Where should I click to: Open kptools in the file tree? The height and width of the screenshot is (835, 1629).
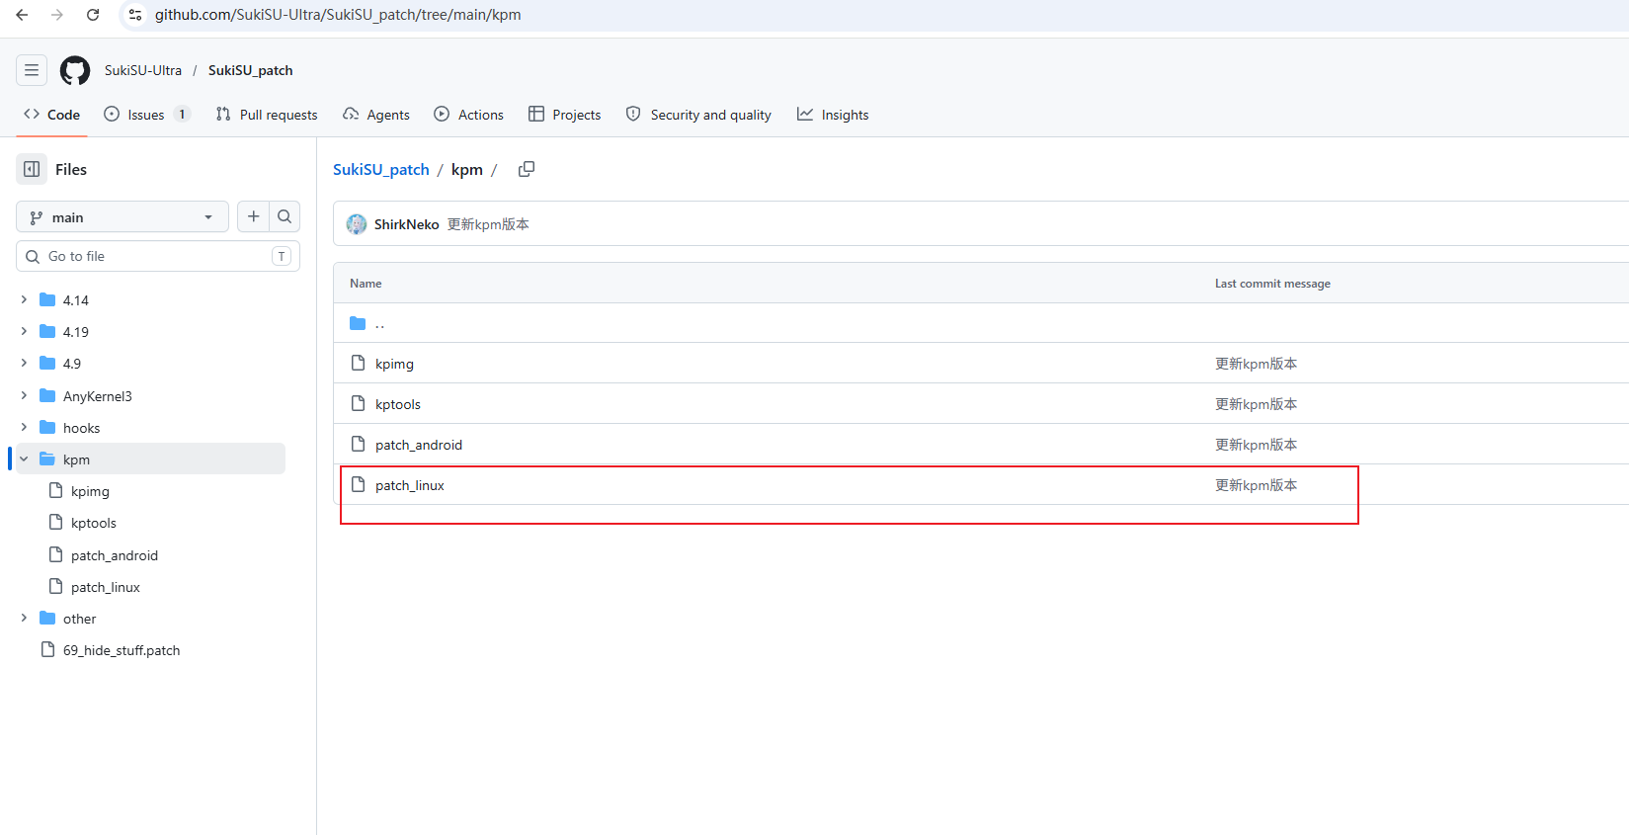coord(94,523)
